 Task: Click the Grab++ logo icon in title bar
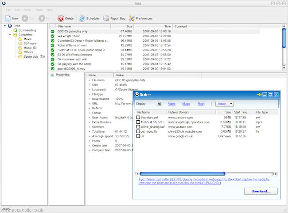(137, 95)
